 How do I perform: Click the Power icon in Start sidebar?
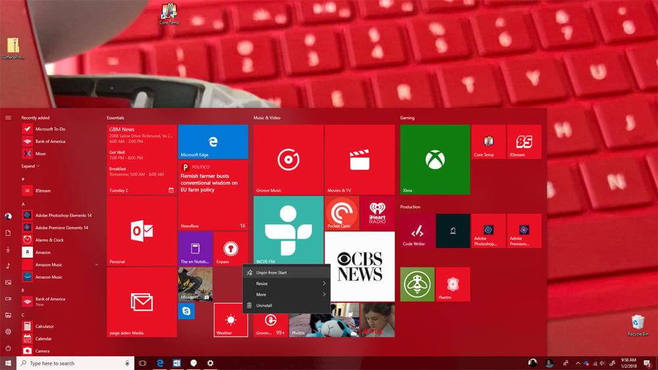click(8, 348)
